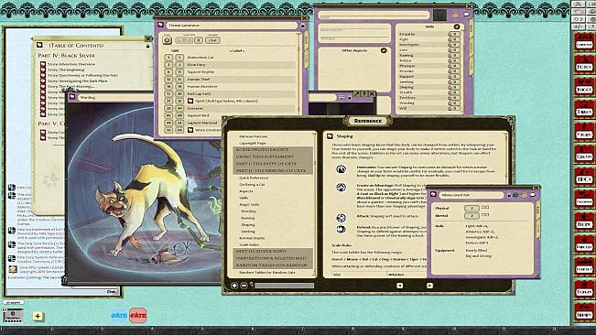
Task: Open Quick Reference entry in Reference index
Action: [x=254, y=178]
